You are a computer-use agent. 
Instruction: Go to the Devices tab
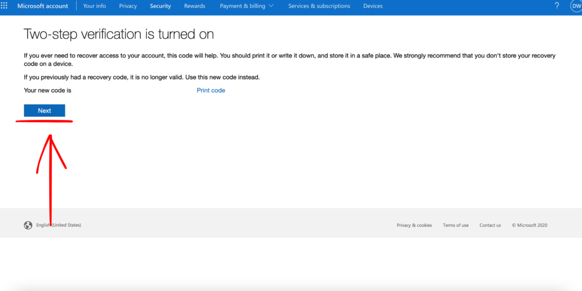coord(373,6)
